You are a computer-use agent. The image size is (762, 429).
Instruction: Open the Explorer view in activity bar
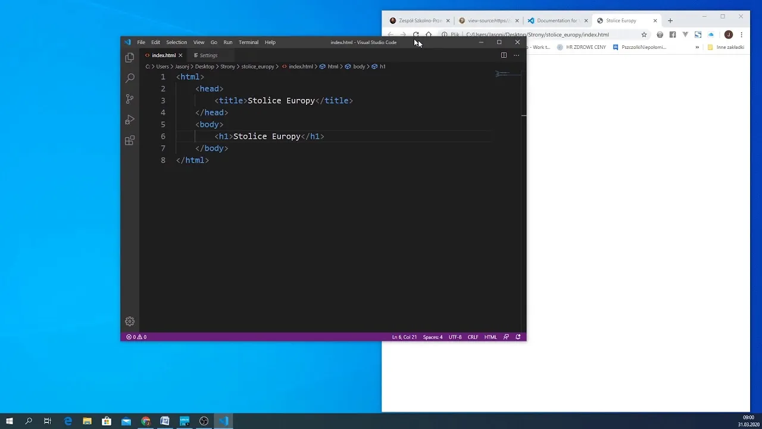130,58
